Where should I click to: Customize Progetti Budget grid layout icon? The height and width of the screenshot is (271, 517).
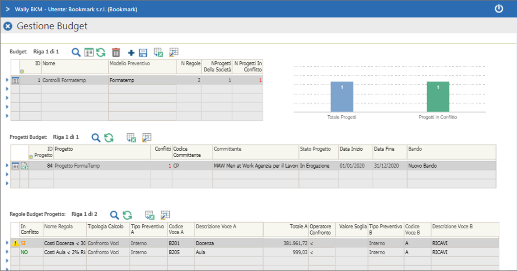tap(146, 137)
